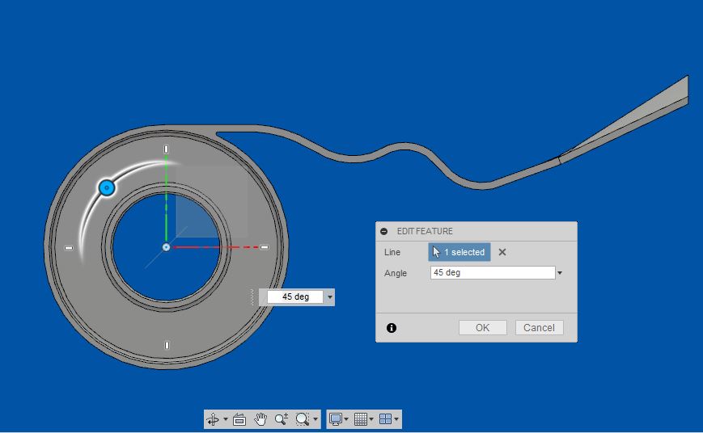Expand the Display Settings dropdown arrow
The height and width of the screenshot is (433, 703).
click(x=346, y=419)
